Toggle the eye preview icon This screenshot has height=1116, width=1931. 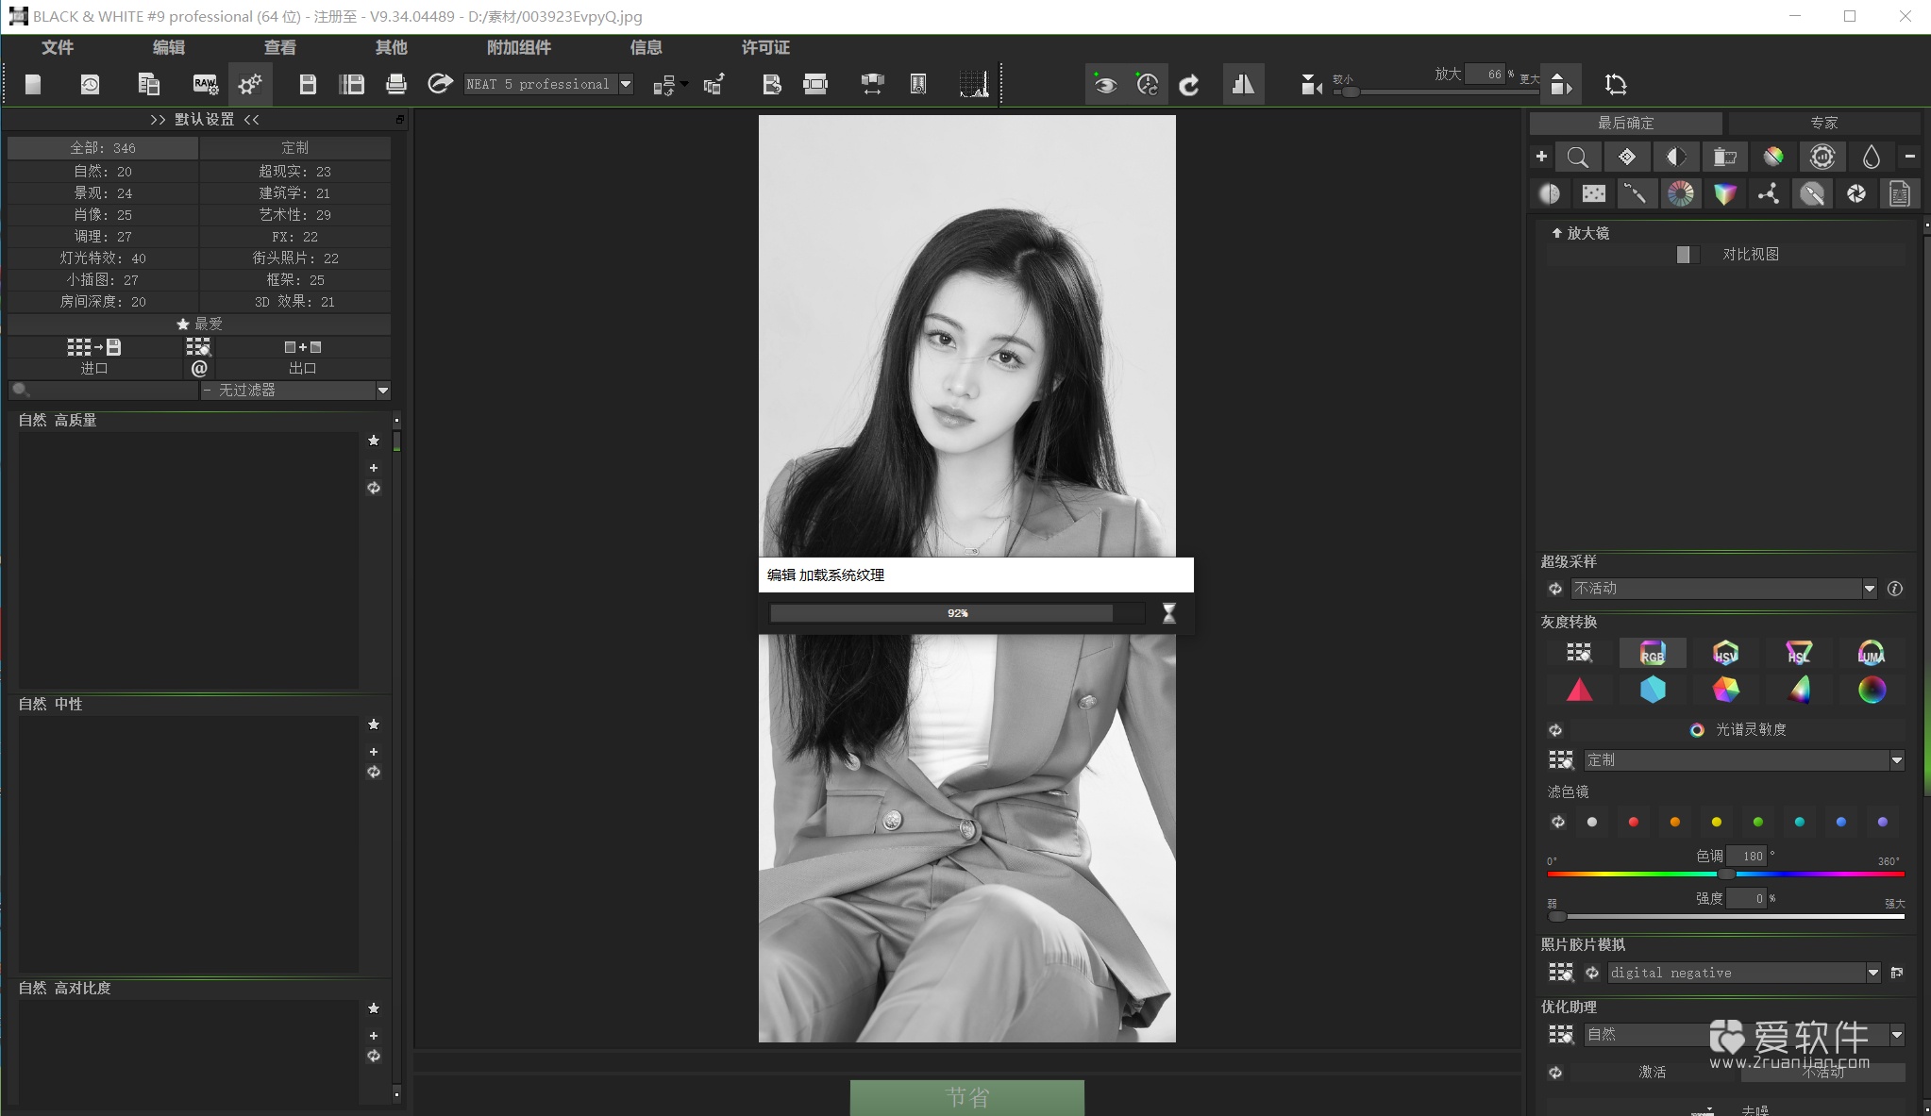tap(1105, 85)
